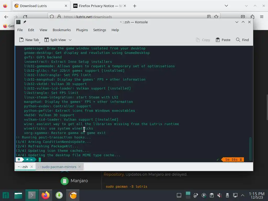
Task: Click the show desktop tray icon
Action: point(179,195)
